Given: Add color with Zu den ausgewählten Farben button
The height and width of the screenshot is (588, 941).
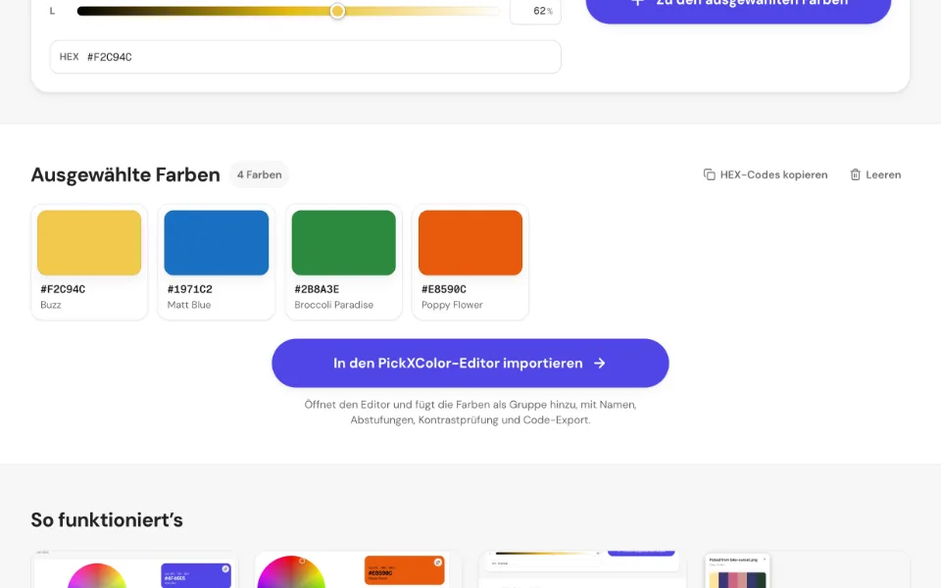Looking at the screenshot, I should (738, 9).
